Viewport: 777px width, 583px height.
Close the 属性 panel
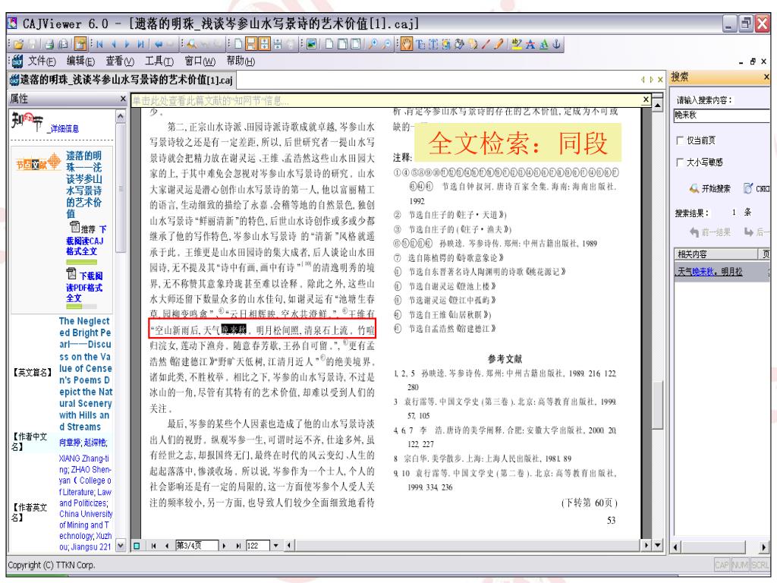pyautogui.click(x=123, y=99)
